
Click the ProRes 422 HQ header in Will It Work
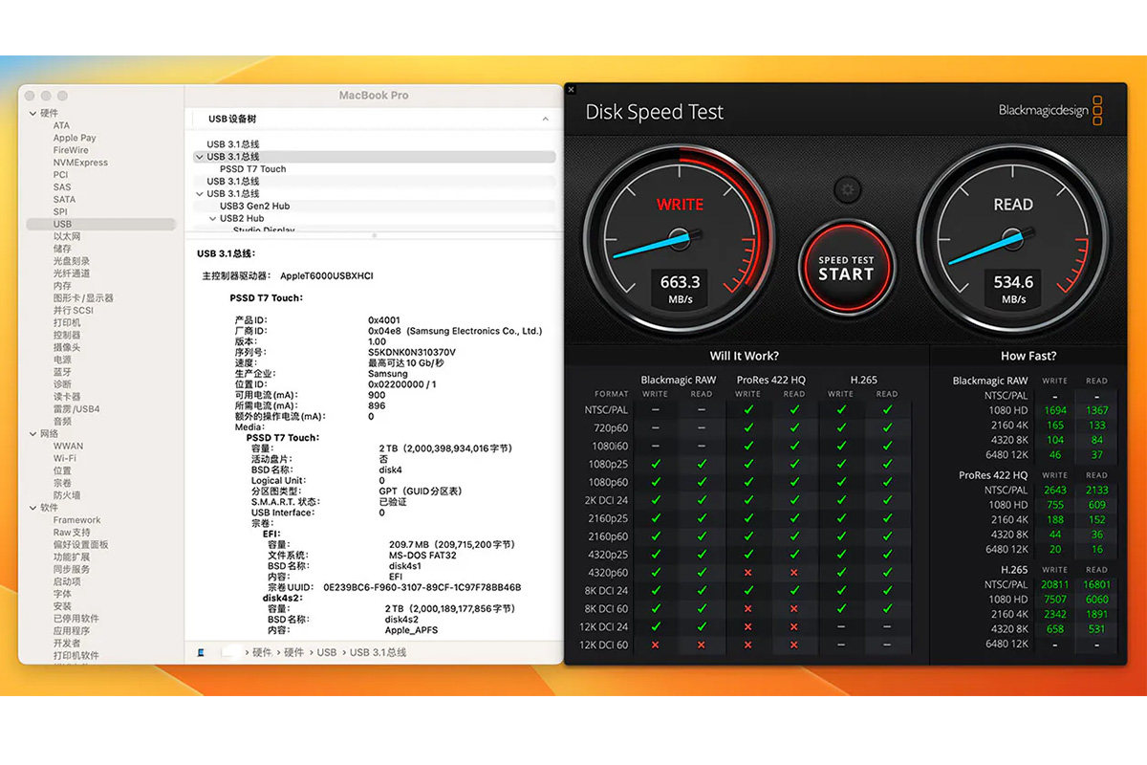point(770,380)
